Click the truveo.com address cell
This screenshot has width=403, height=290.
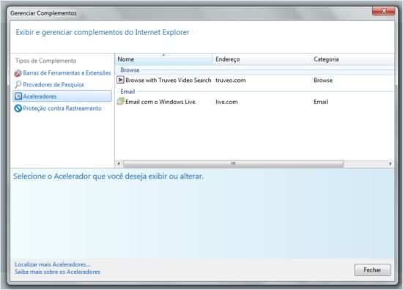tap(231, 80)
